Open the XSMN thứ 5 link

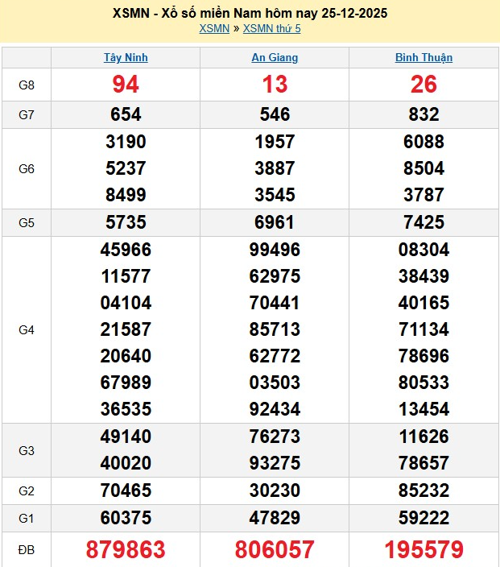[x=271, y=29]
